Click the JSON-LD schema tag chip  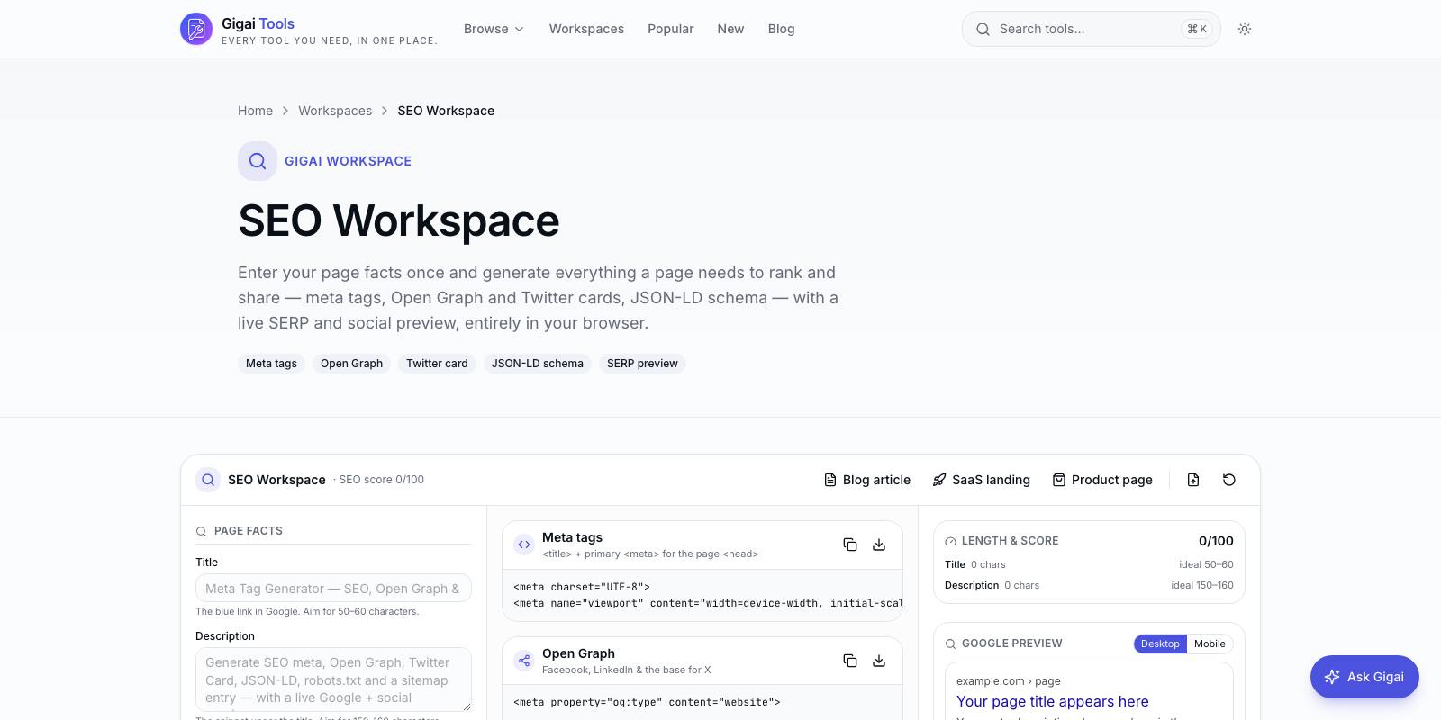(538, 364)
